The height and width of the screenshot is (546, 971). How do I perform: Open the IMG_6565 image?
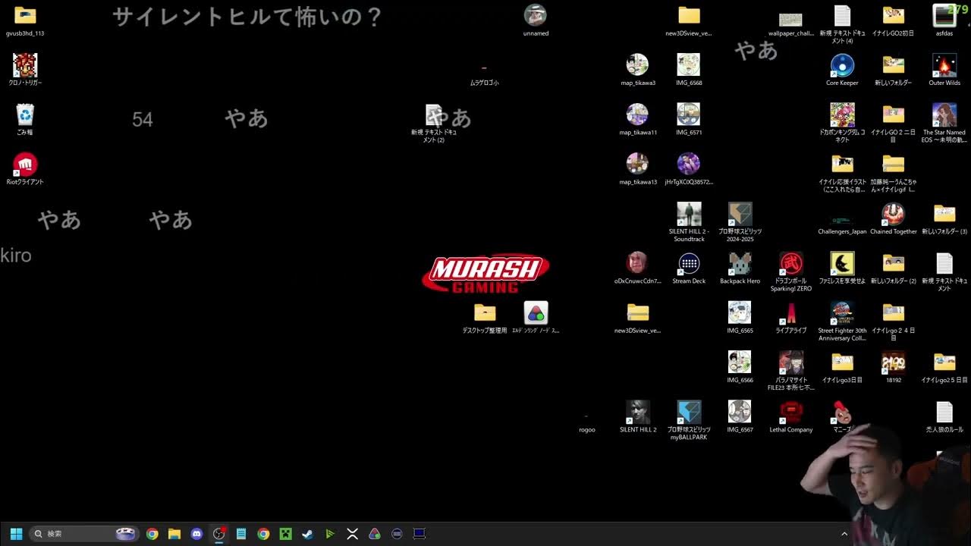[x=740, y=312]
